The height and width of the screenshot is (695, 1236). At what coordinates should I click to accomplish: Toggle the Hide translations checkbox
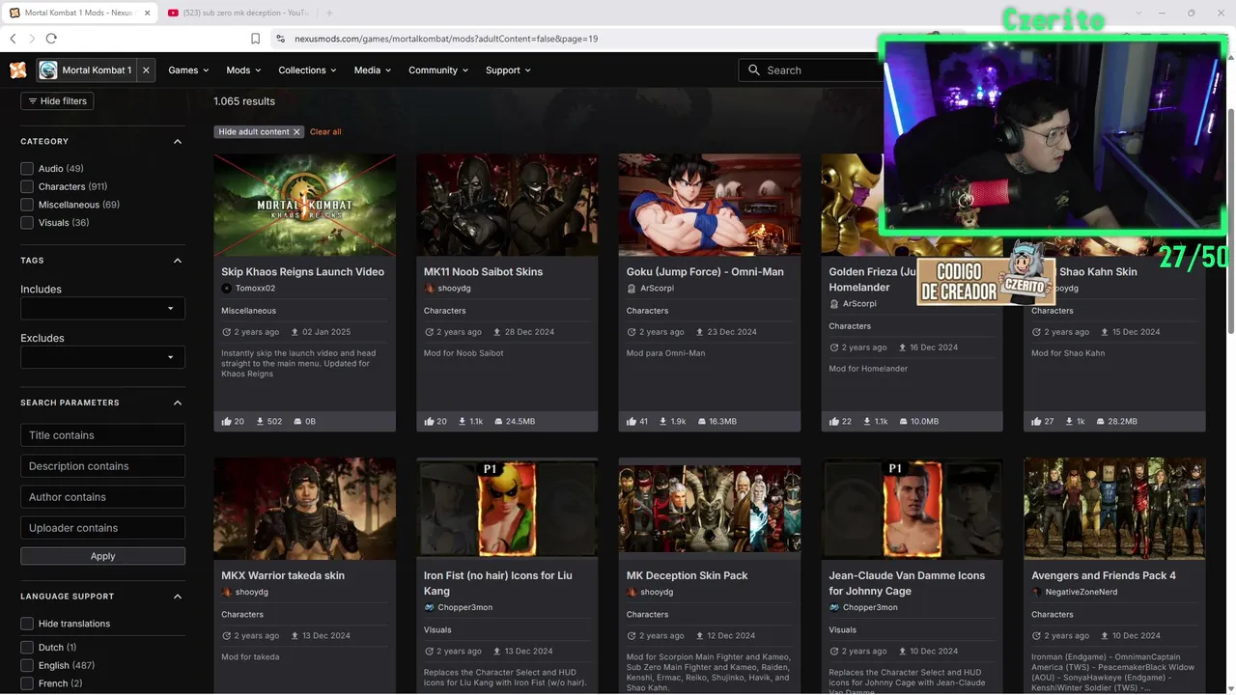pos(27,624)
